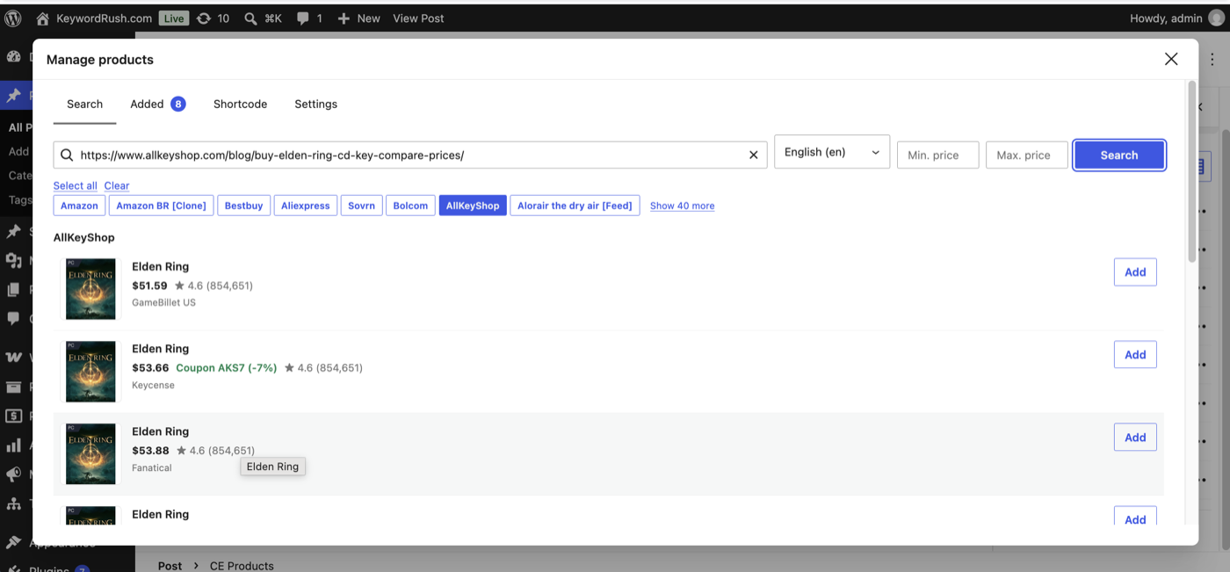Toggle Alorair the dry air [Feed] module
The width and height of the screenshot is (1230, 572).
point(575,206)
